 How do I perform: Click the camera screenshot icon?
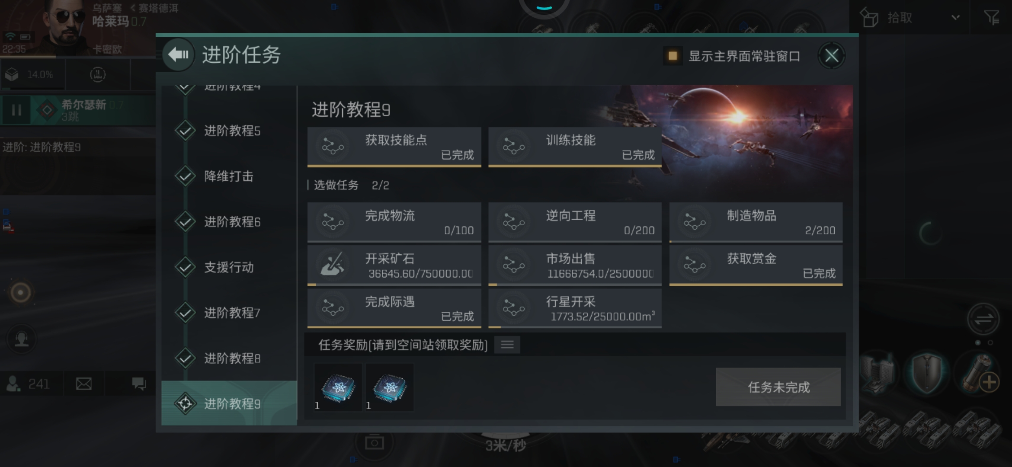[375, 443]
